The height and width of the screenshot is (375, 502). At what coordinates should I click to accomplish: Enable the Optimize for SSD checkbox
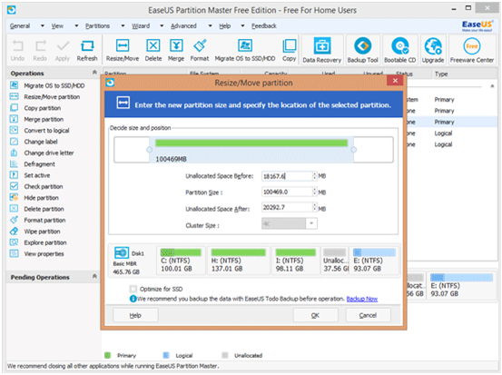tap(133, 289)
